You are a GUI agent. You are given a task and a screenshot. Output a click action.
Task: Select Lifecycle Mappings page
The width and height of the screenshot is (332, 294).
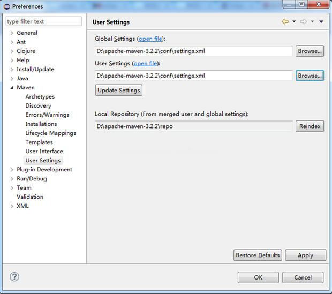point(50,133)
